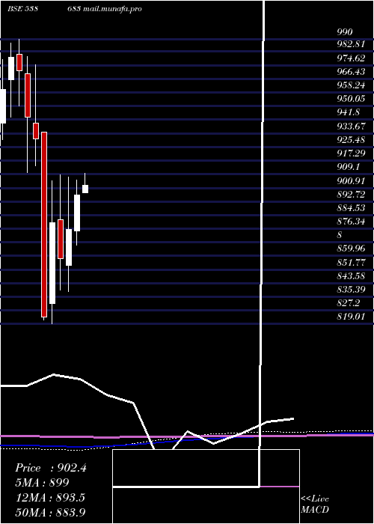Click the 982.81 price axis label
The width and height of the screenshot is (374, 524).
[351, 44]
